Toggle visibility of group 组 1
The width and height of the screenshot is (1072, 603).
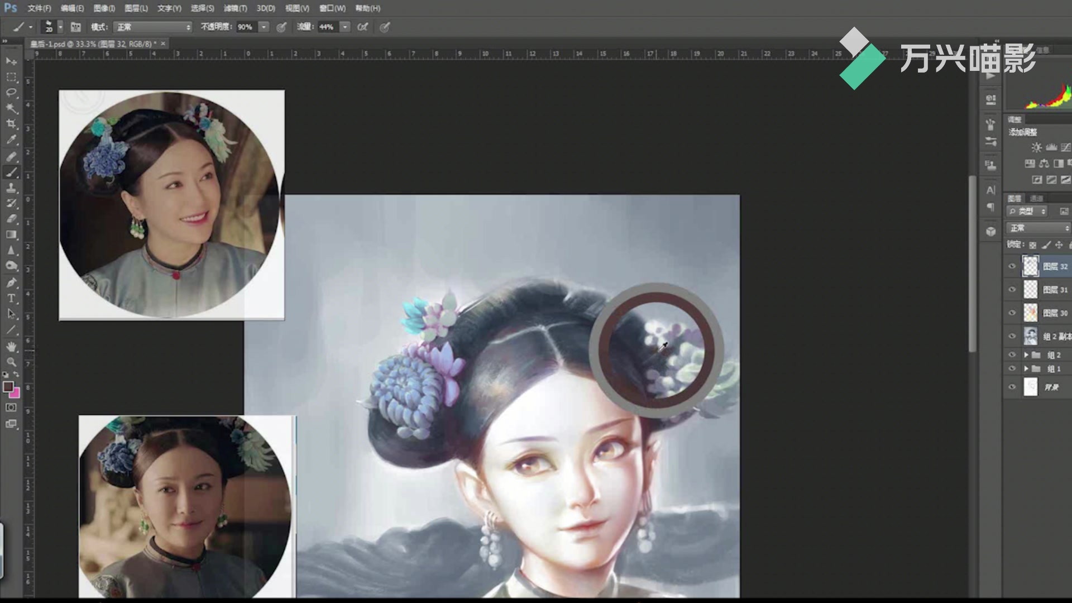tap(1012, 368)
